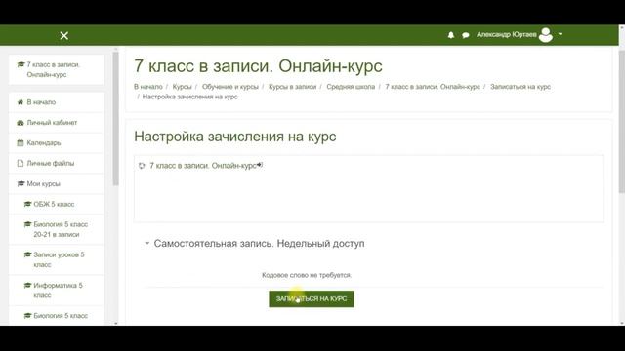Click the sidebar scroll-down arrow
Image resolution: width=625 pixels, height=351 pixels.
[115, 323]
